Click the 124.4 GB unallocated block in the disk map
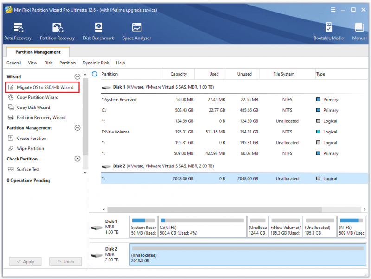371x279 pixels. click(x=258, y=227)
